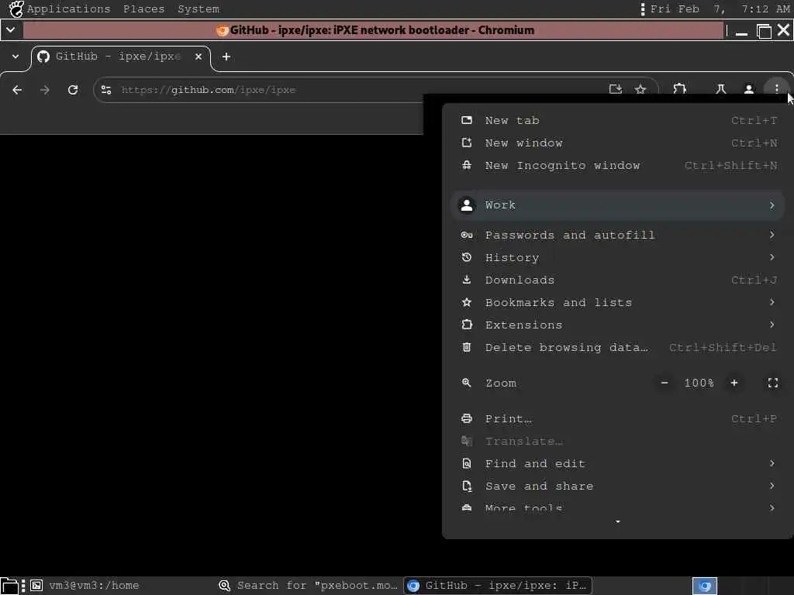Reload the GitHub page
The width and height of the screenshot is (794, 595).
click(73, 90)
